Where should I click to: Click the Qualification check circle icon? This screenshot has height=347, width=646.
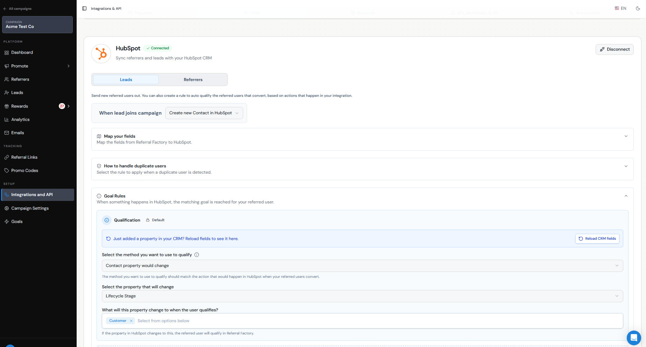tap(107, 220)
